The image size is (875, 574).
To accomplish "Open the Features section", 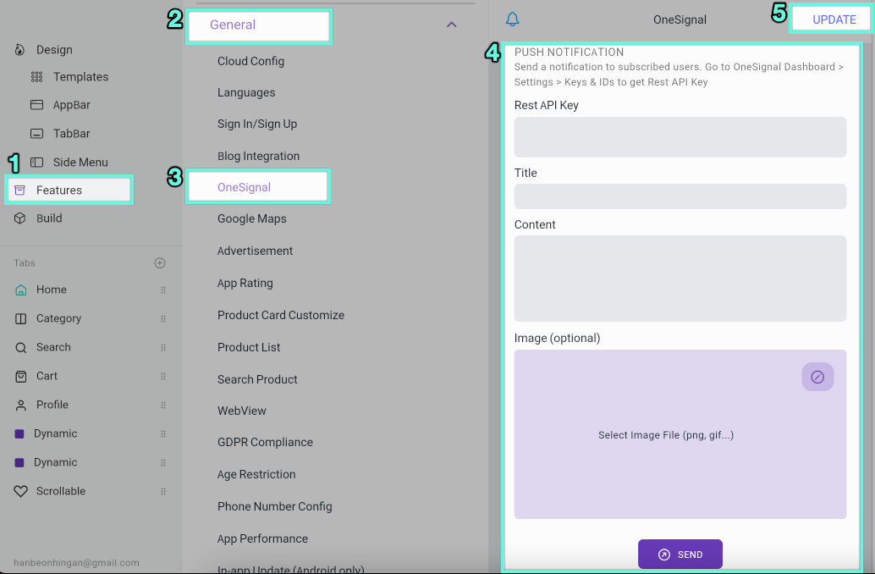I will 69,190.
